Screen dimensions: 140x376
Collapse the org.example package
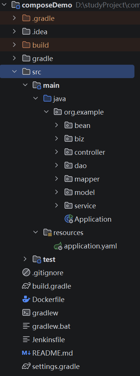(46, 112)
